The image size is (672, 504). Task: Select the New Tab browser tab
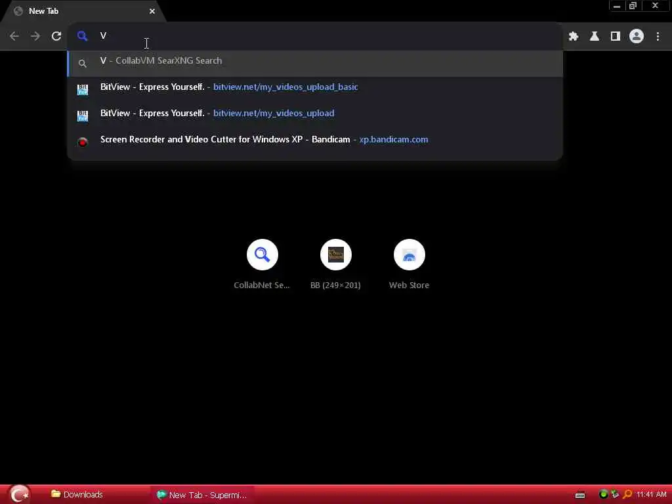tap(82, 12)
